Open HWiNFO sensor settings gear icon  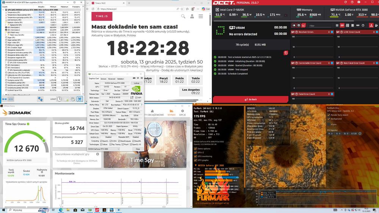point(73,99)
